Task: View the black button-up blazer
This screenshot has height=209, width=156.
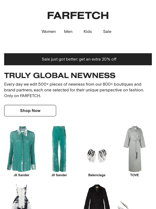Action: (x=97, y=197)
